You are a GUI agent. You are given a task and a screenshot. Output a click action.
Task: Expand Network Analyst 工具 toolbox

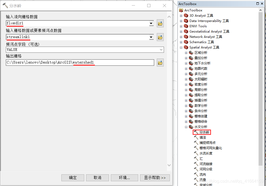181,37
